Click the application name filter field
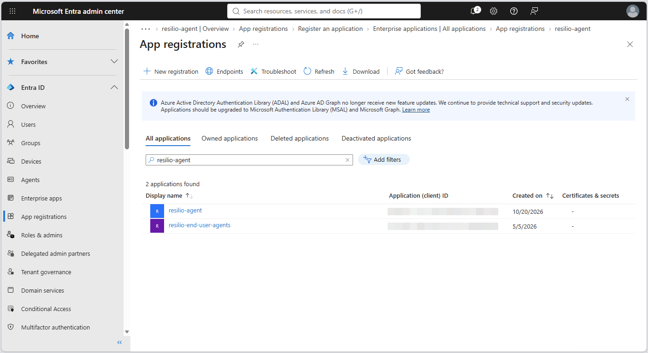Viewport: 648px width, 353px height. tap(249, 160)
